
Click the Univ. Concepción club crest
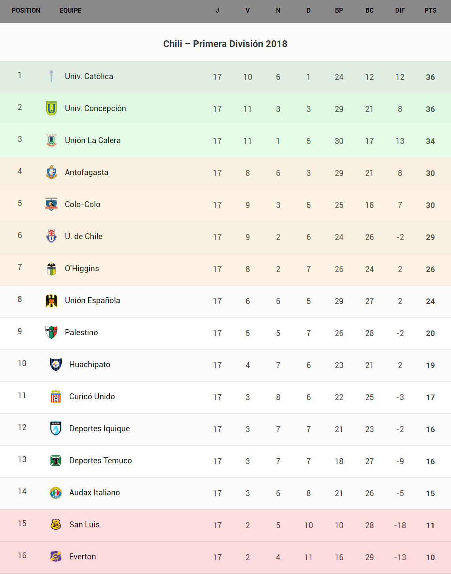pyautogui.click(x=51, y=108)
